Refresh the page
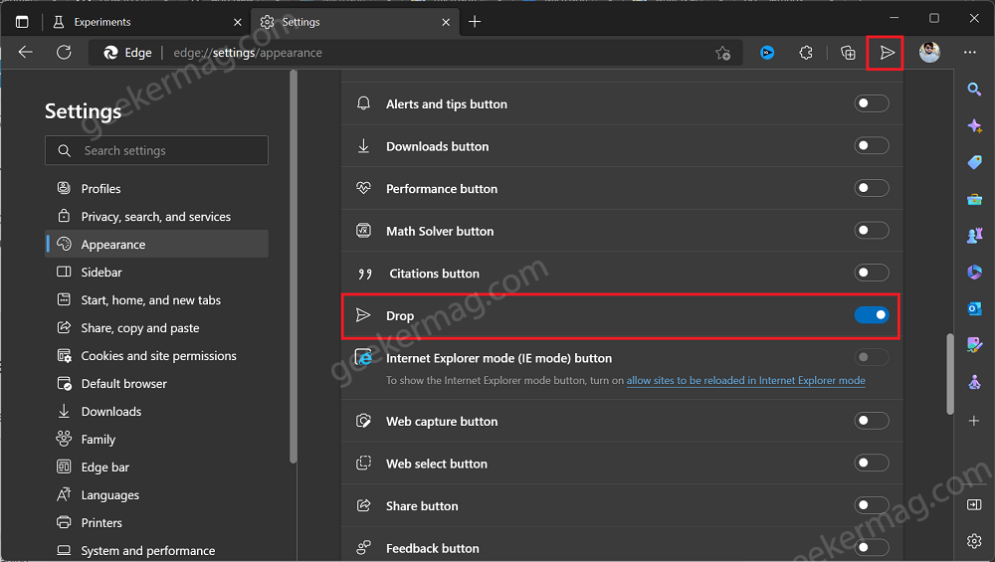The image size is (995, 562). pyautogui.click(x=64, y=53)
